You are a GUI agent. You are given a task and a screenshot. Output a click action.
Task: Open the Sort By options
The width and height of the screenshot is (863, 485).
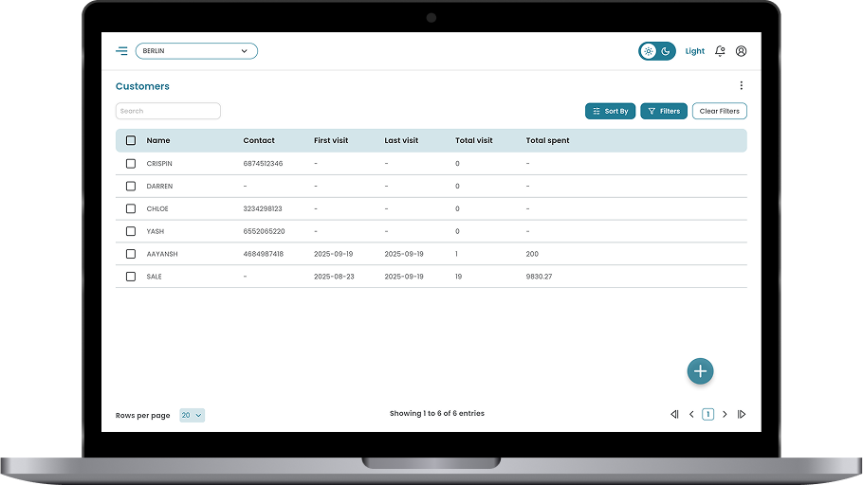pyautogui.click(x=610, y=111)
